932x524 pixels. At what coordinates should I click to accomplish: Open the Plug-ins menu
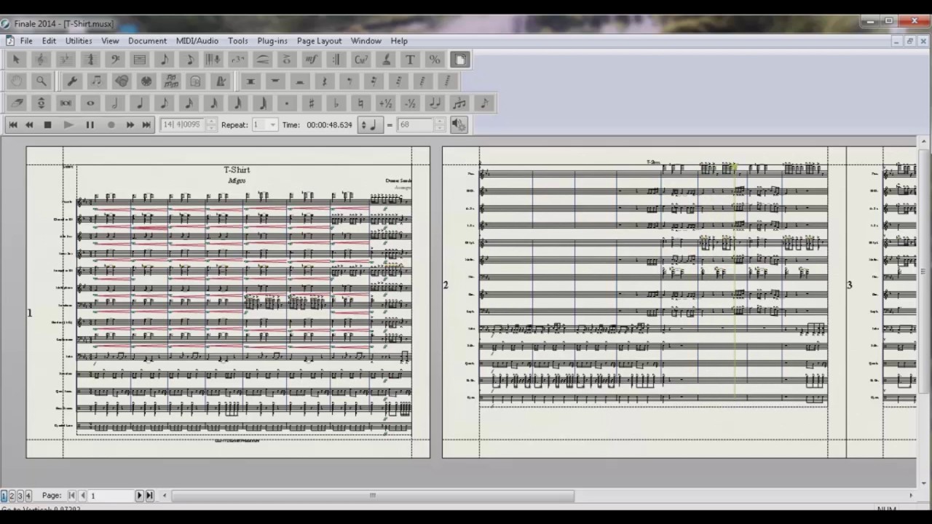point(272,41)
